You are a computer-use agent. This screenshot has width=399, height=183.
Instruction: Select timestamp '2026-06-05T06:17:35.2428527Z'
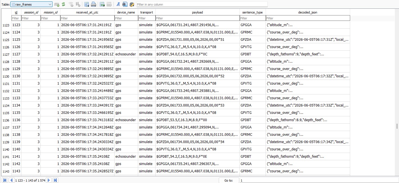[87, 171]
